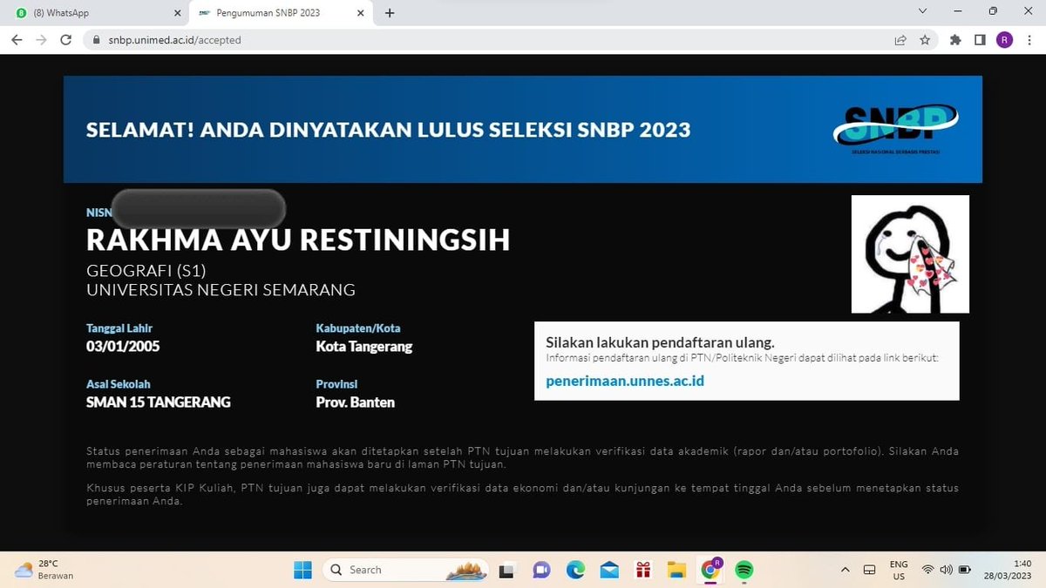Open Task View on the taskbar
This screenshot has width=1046, height=588.
click(507, 570)
